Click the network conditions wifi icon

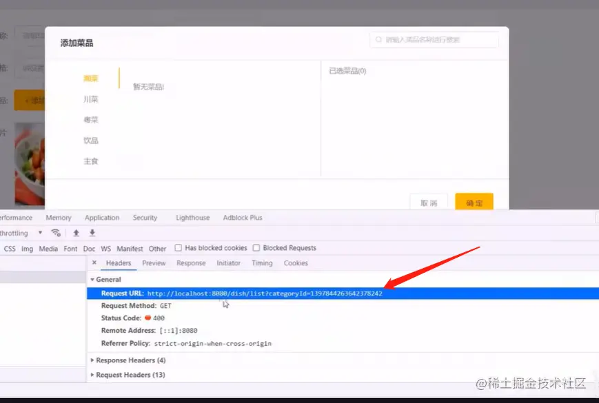click(x=56, y=233)
